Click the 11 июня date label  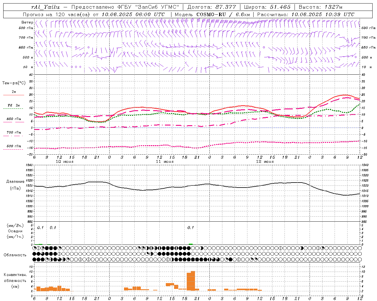tap(165, 162)
